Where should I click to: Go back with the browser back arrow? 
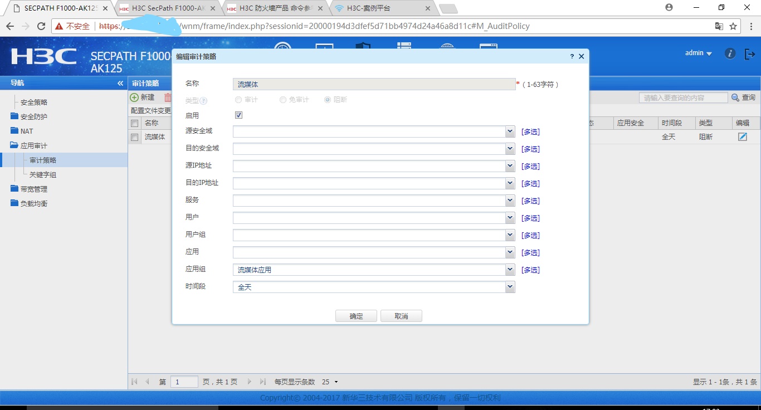(10, 26)
